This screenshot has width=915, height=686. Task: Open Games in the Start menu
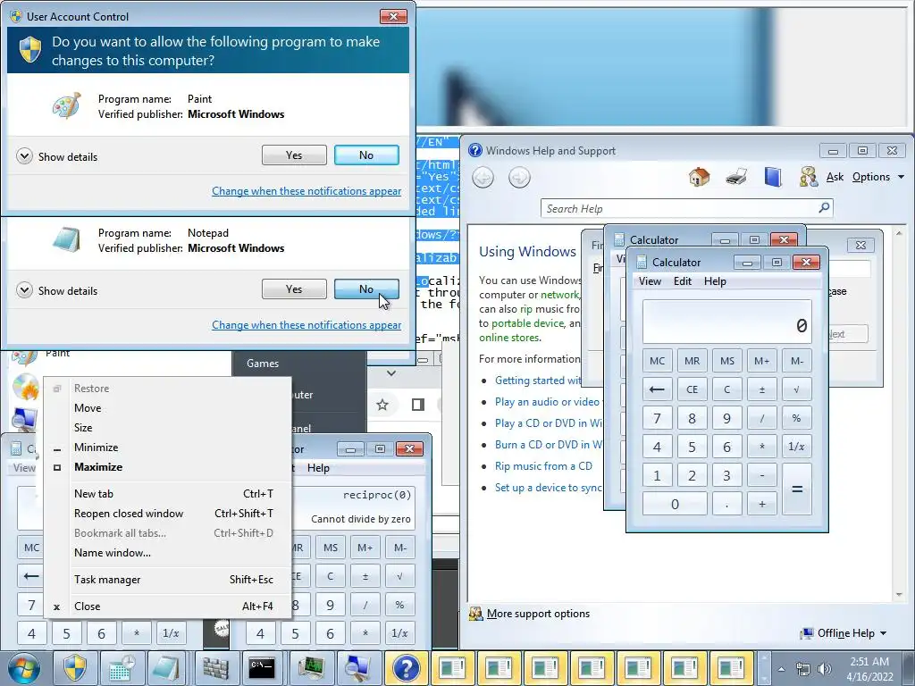[263, 363]
